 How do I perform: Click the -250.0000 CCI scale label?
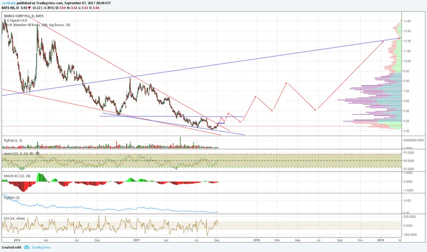pyautogui.click(x=410, y=235)
